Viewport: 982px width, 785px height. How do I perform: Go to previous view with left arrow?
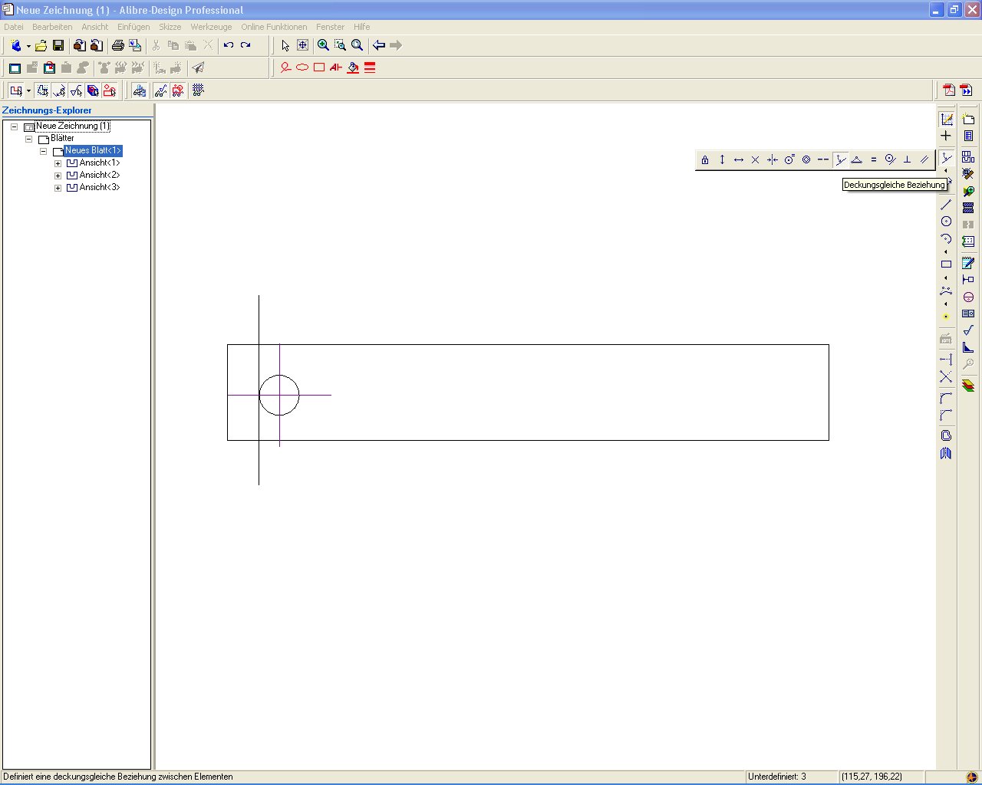pyautogui.click(x=379, y=46)
